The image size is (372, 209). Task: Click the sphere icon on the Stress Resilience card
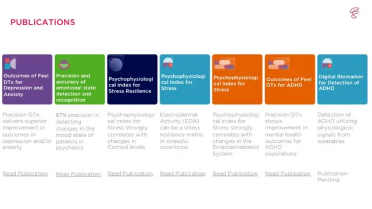pyautogui.click(x=116, y=64)
